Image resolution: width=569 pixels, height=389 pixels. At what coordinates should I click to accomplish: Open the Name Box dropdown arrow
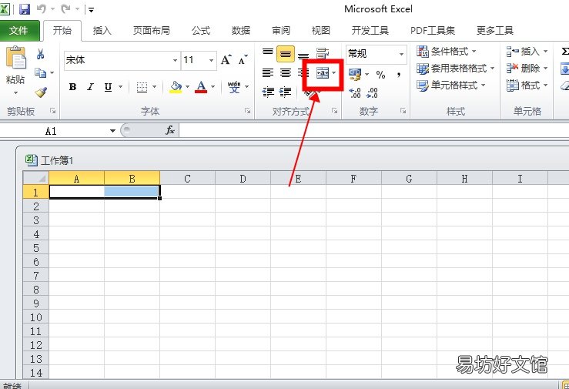[112, 131]
